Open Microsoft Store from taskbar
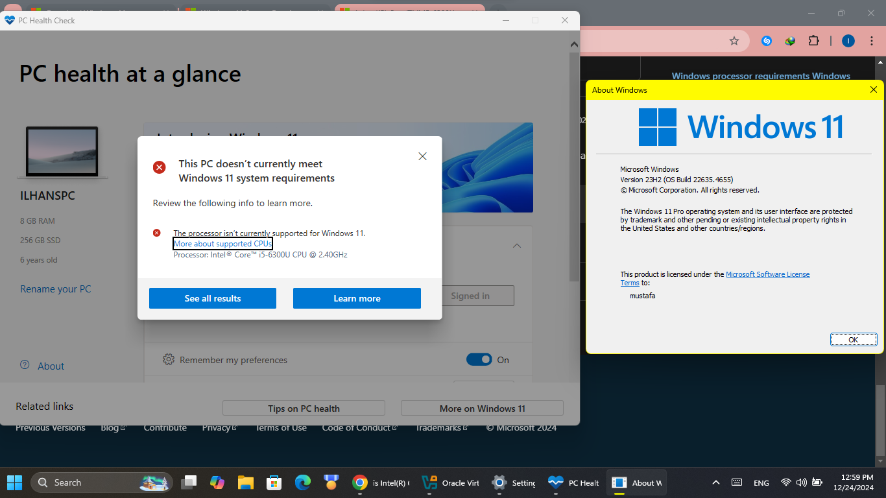 (x=274, y=482)
